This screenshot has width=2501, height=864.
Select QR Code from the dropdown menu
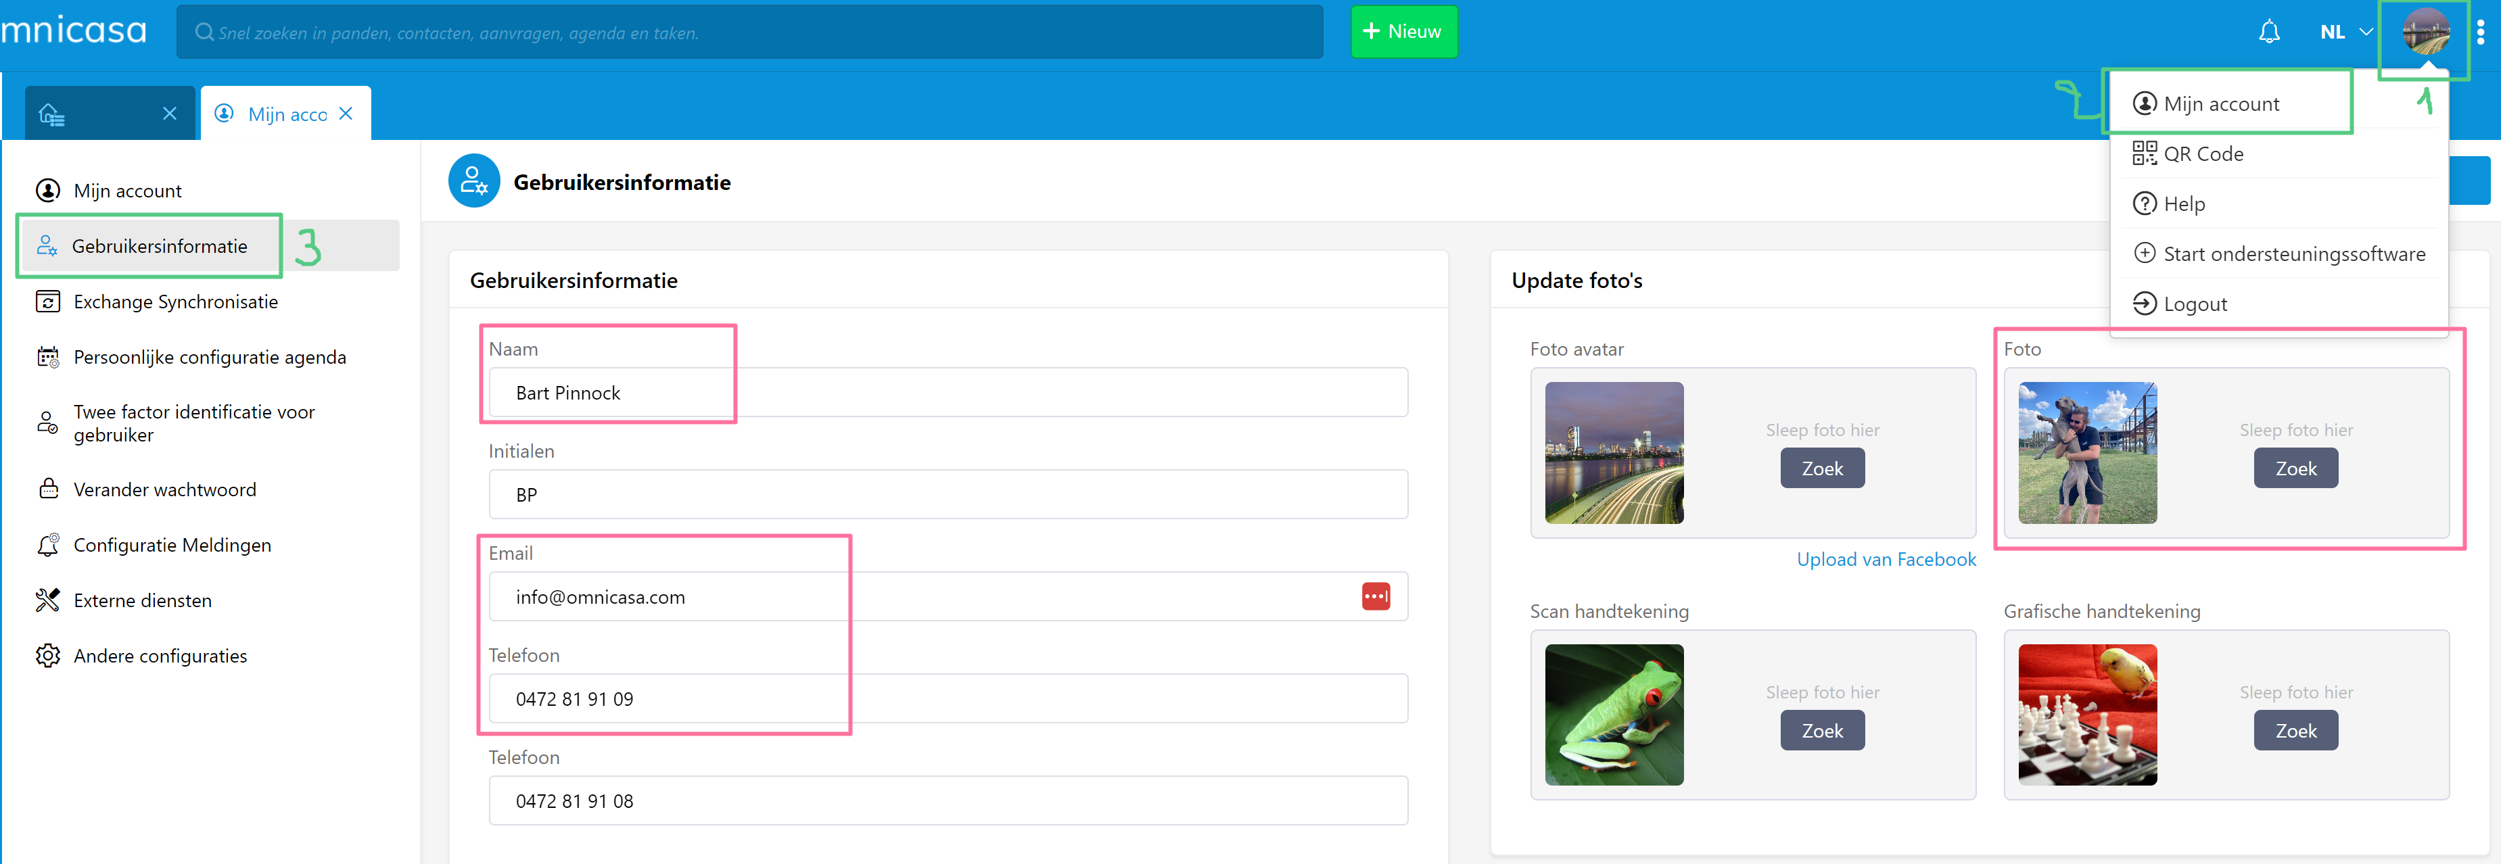click(2202, 153)
